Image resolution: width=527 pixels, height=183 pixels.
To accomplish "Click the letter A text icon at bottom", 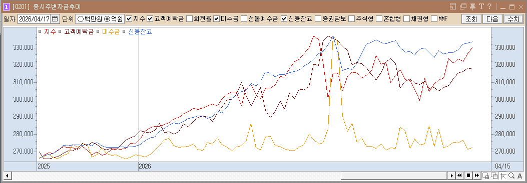I will click(x=519, y=176).
